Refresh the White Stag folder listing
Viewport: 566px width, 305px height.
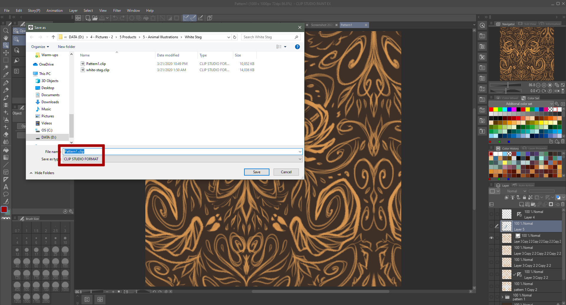[x=235, y=37]
